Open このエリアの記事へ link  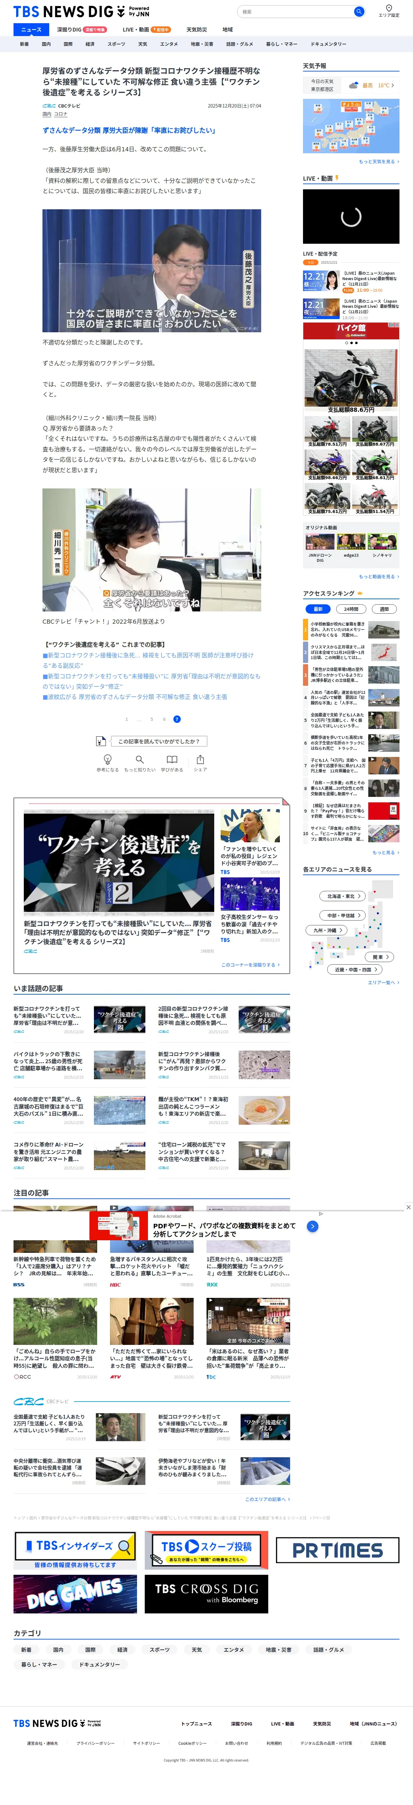[267, 1499]
